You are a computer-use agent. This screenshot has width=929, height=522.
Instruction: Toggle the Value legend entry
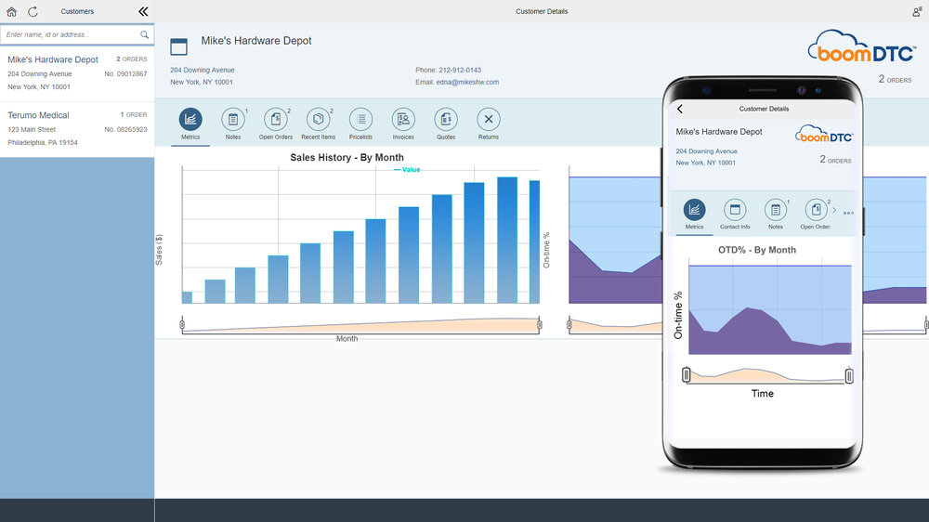coord(407,169)
